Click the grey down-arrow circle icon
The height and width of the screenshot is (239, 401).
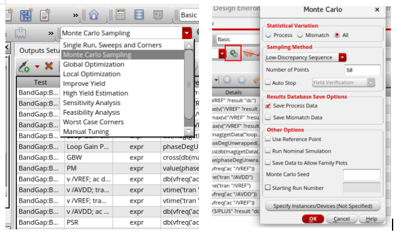[242, 80]
